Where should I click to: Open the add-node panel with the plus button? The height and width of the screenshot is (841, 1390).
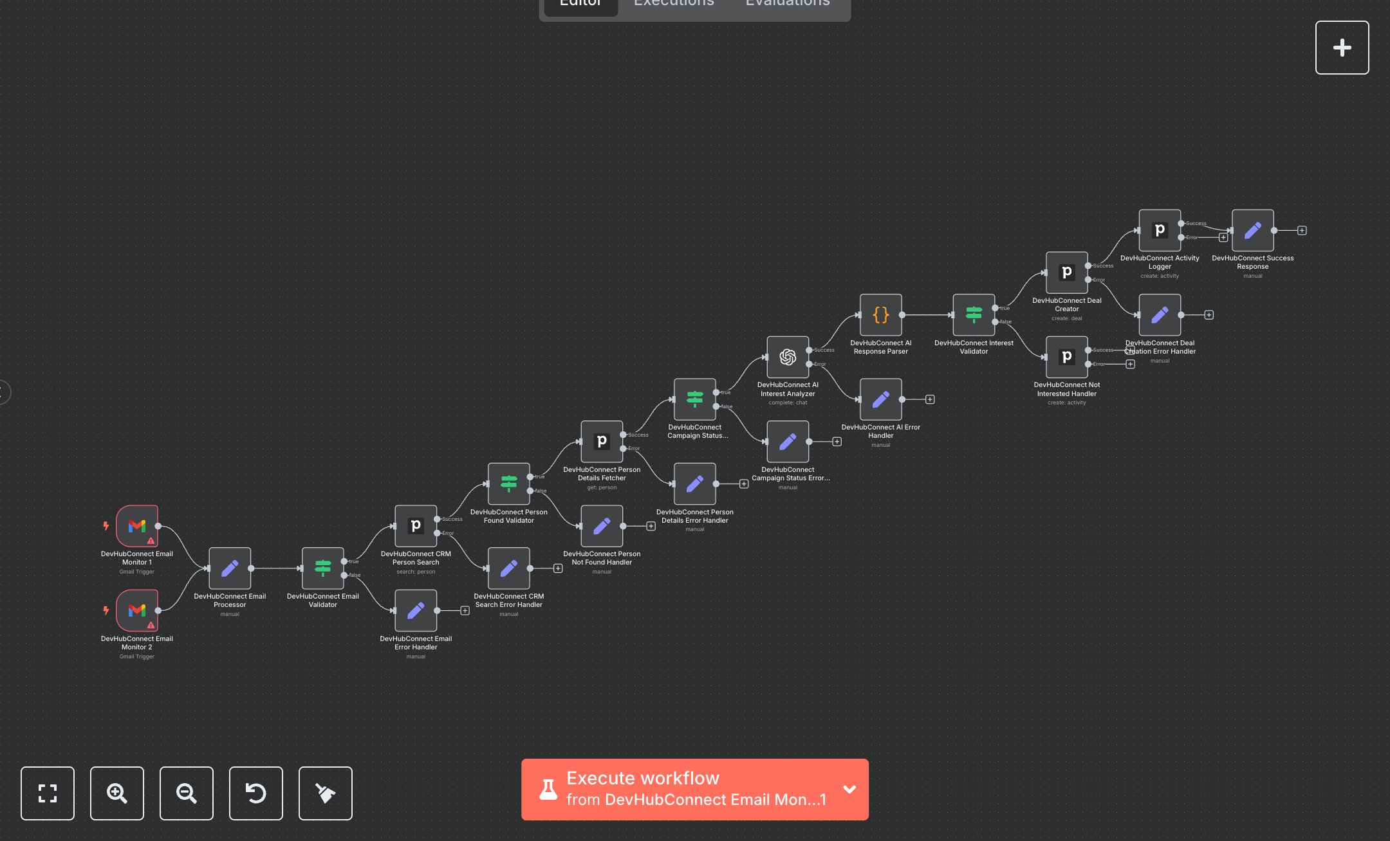(x=1342, y=48)
